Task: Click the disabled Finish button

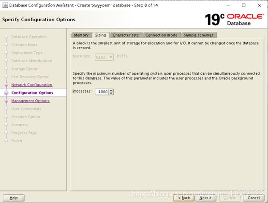Action: (x=230, y=198)
